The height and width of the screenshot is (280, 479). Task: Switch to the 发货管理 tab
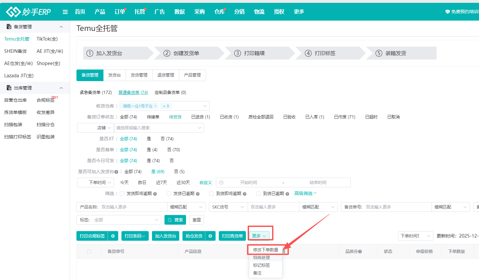[x=139, y=75]
